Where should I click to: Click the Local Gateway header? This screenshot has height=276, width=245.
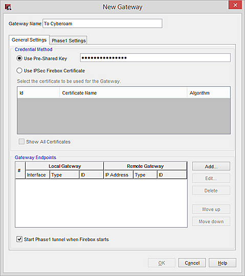point(64,166)
